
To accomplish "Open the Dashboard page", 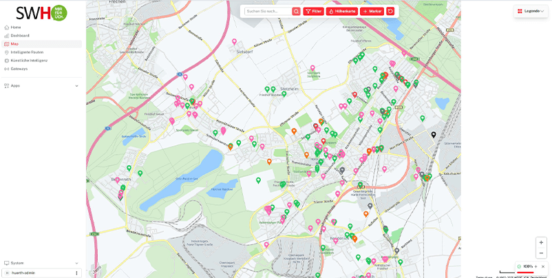I will tap(20, 35).
